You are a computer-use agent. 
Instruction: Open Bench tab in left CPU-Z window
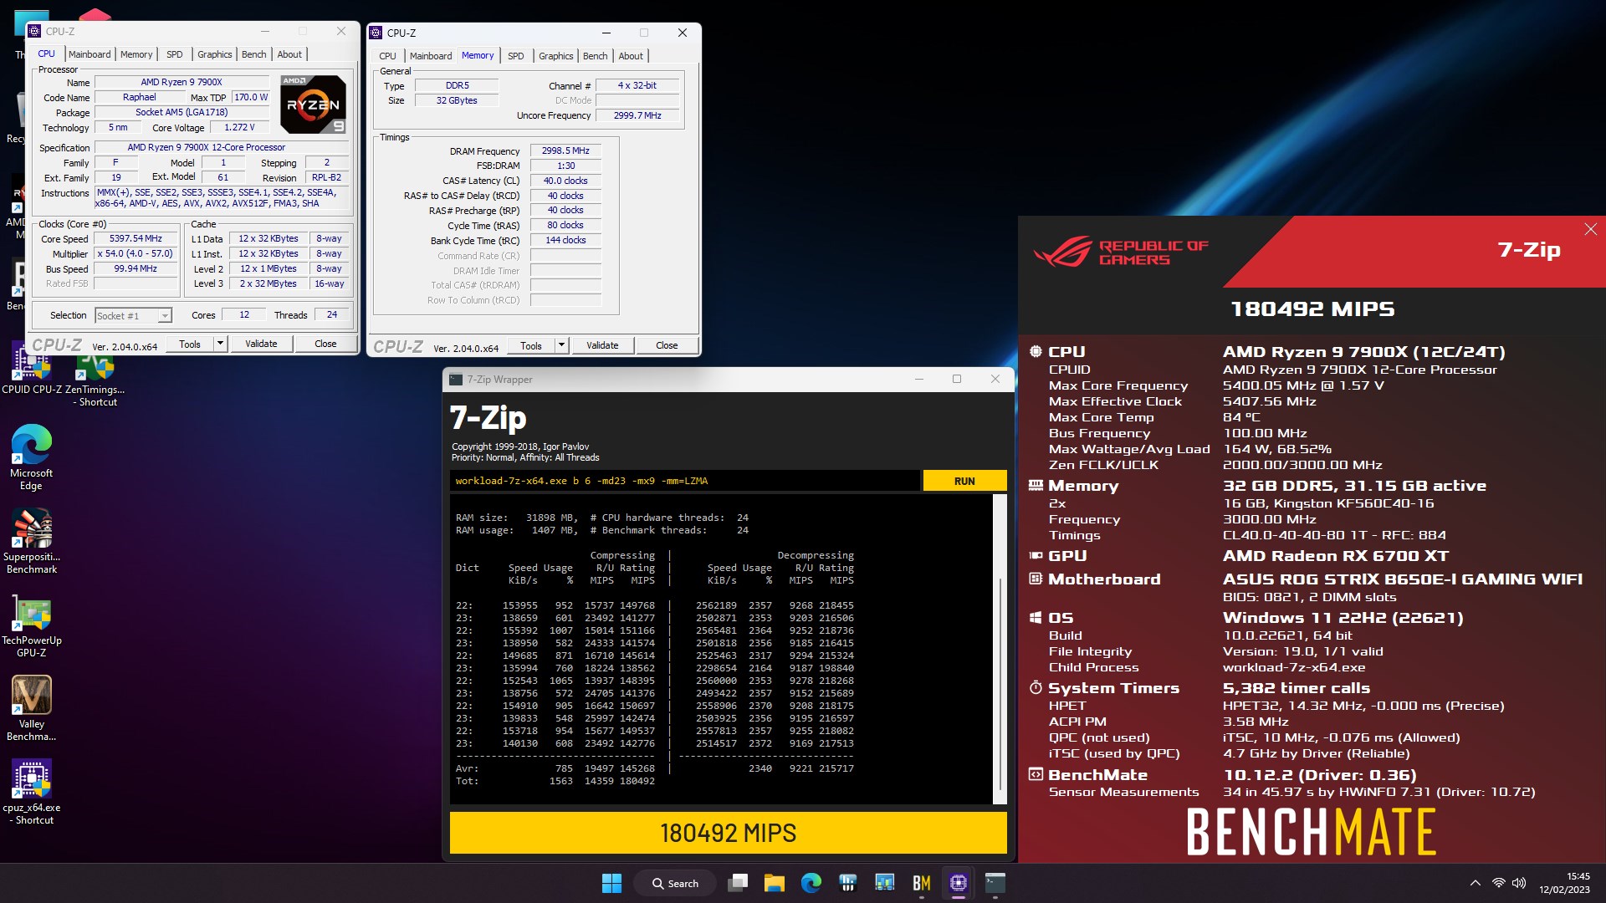pos(253,54)
